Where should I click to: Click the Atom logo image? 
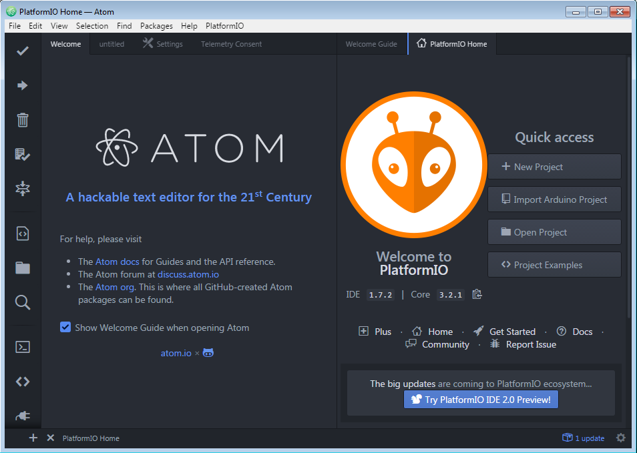click(x=190, y=147)
